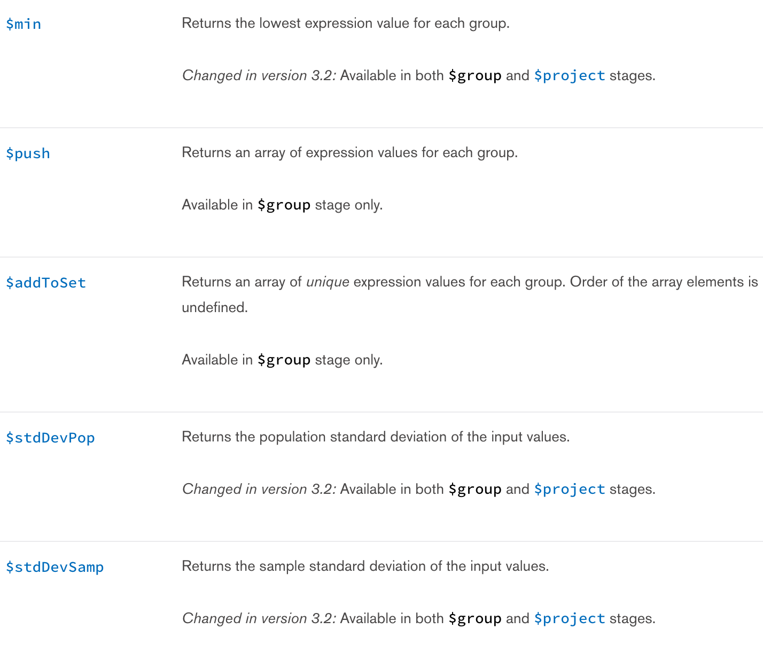Click the $project link in the $stdDevSamp row
Image resolution: width=763 pixels, height=652 pixels.
click(570, 619)
